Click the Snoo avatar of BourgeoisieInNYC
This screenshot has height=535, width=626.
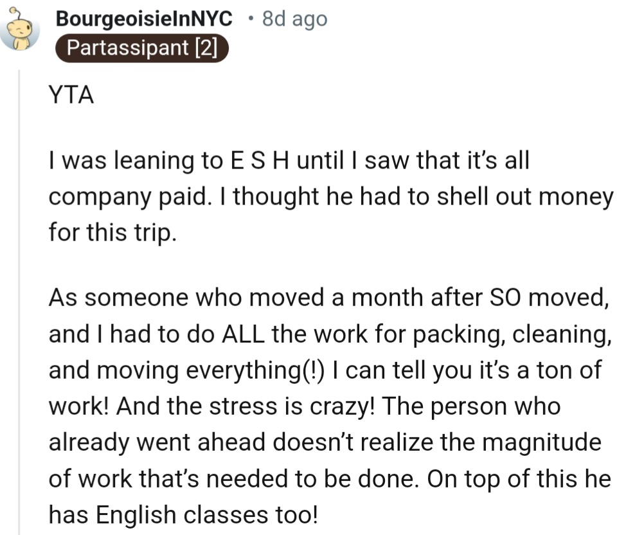pos(21,32)
